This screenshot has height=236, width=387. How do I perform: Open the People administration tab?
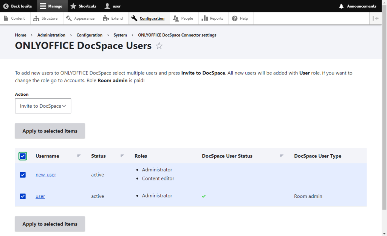tap(184, 18)
